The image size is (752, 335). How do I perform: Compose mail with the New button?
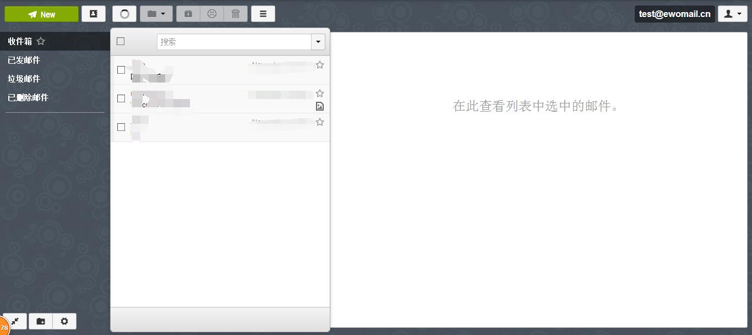tap(41, 13)
